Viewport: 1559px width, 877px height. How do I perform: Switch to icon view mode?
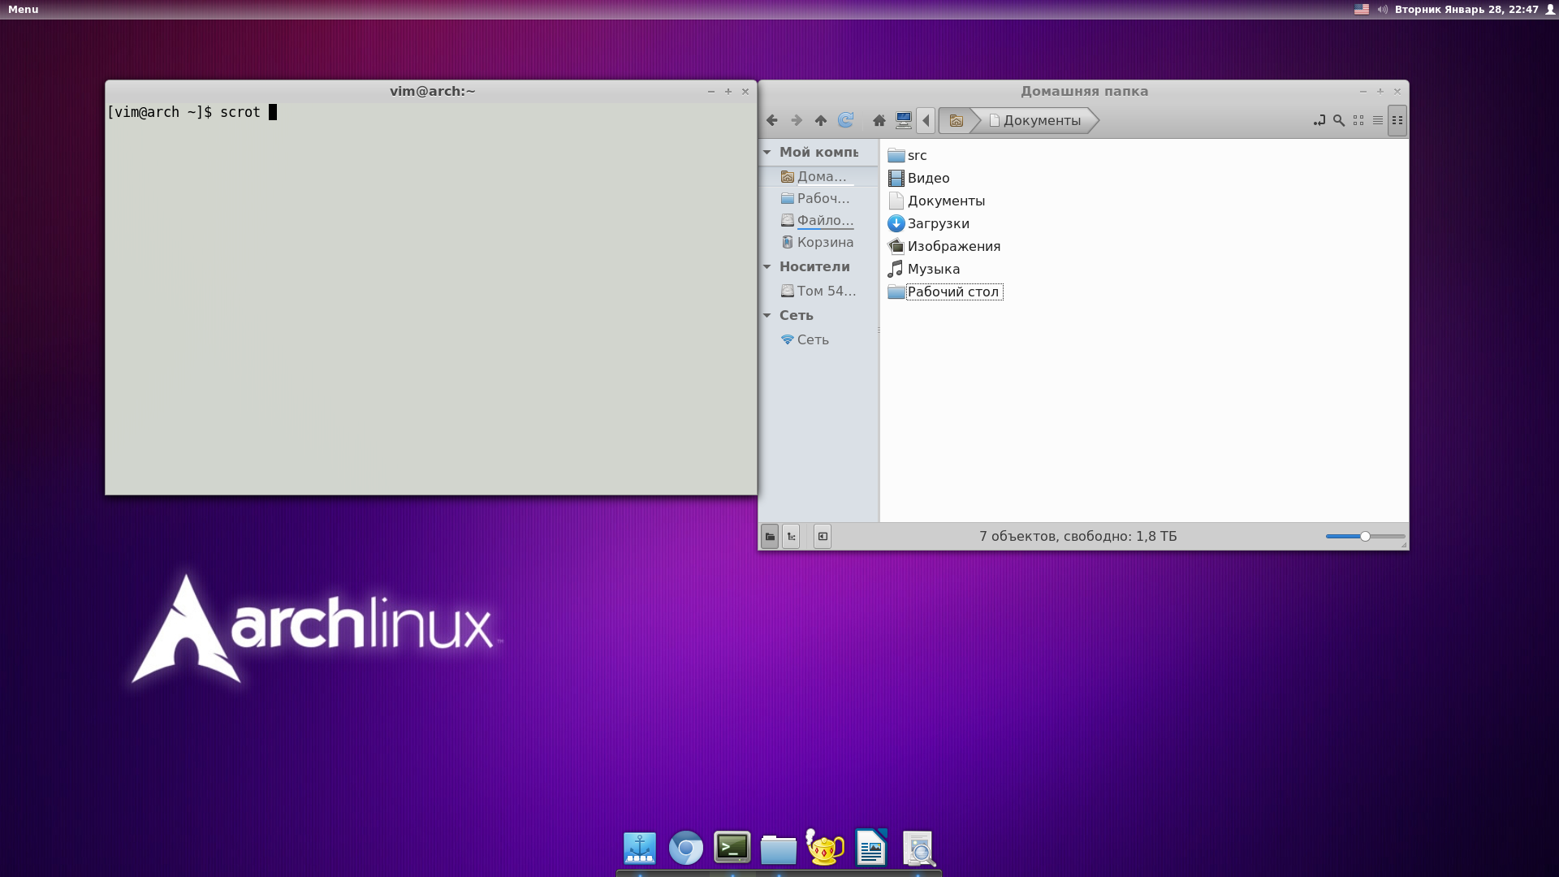coord(1358,120)
